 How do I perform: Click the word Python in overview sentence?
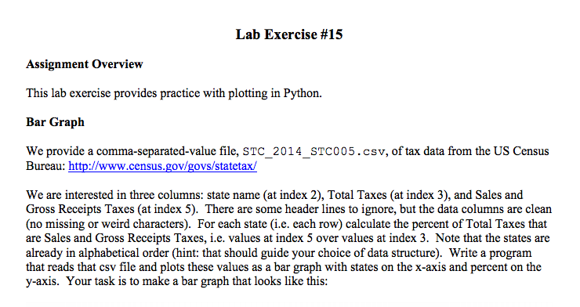point(303,93)
